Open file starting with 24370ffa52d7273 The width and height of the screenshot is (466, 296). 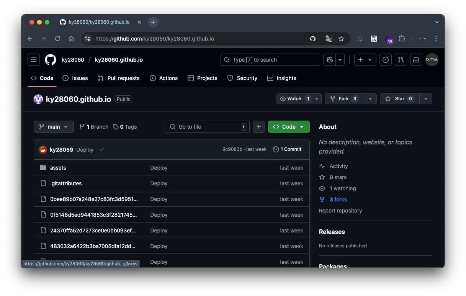click(x=93, y=231)
